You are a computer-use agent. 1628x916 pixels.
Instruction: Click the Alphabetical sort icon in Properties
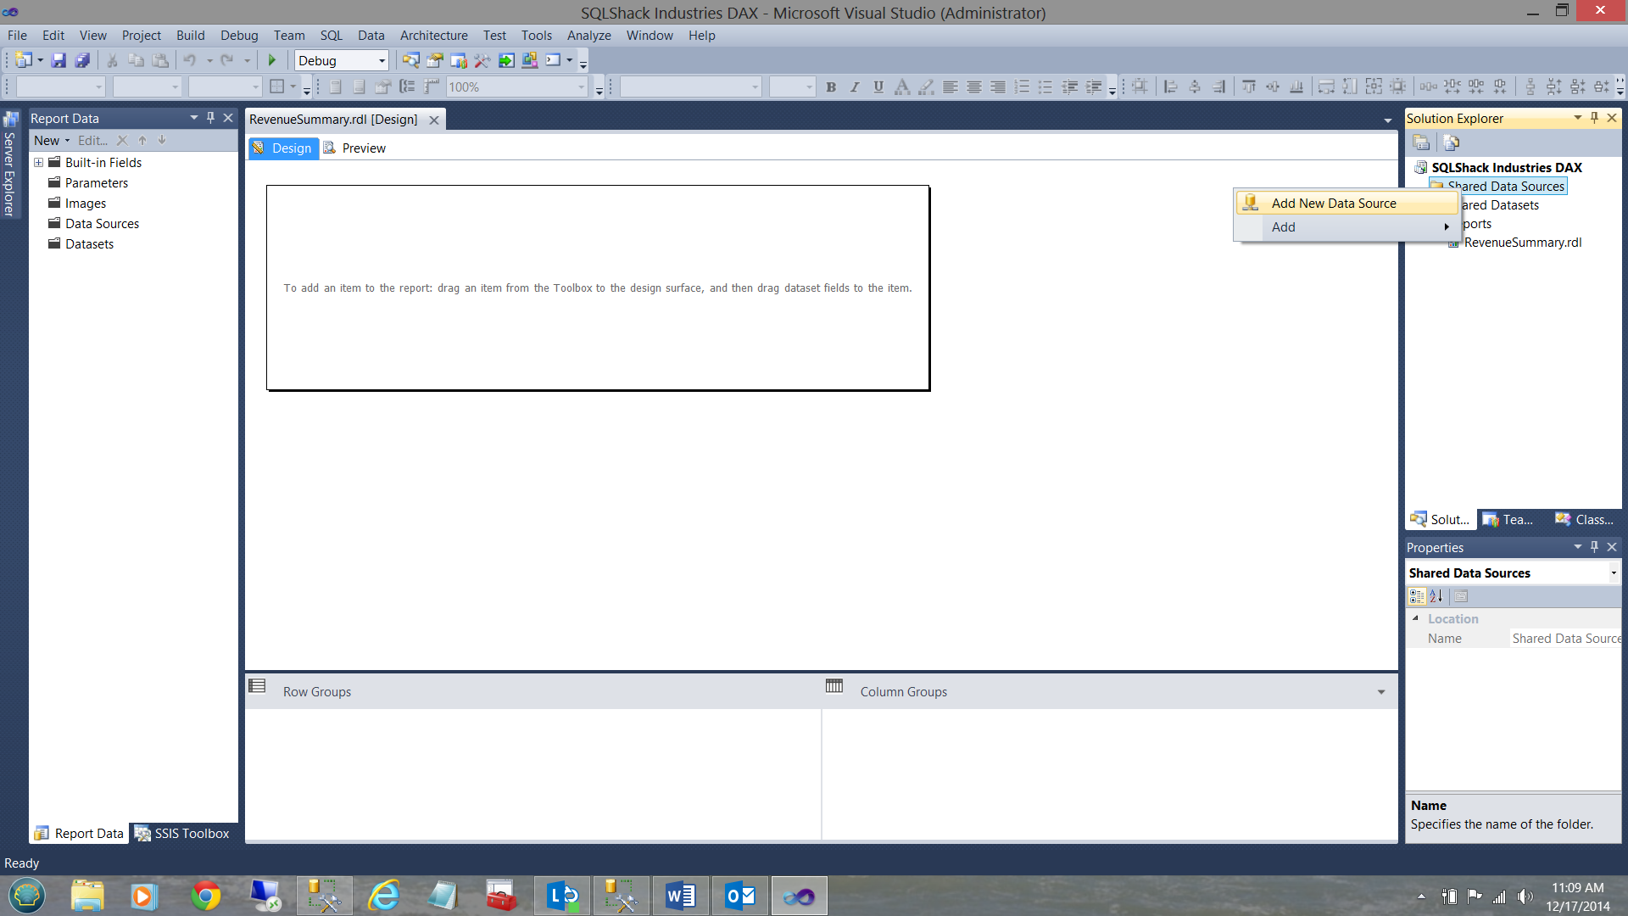tap(1436, 596)
